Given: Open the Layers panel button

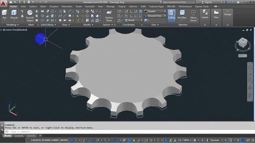Looking at the screenshot, I should (205, 14).
